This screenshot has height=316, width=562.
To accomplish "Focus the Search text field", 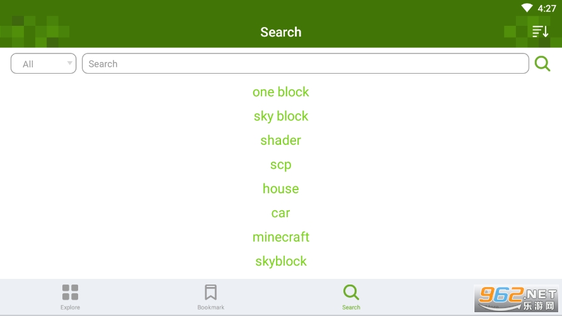I will (305, 64).
